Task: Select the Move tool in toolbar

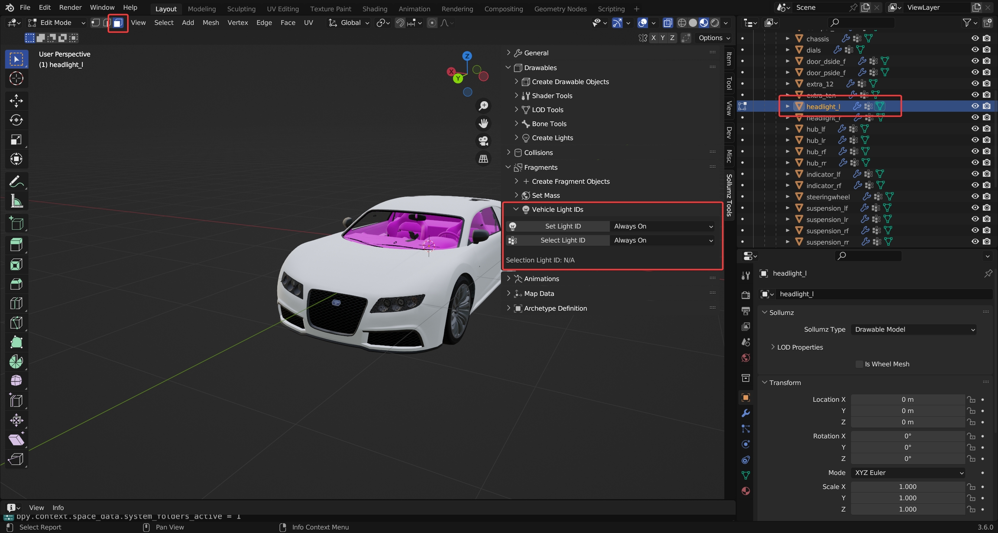Action: tap(16, 100)
